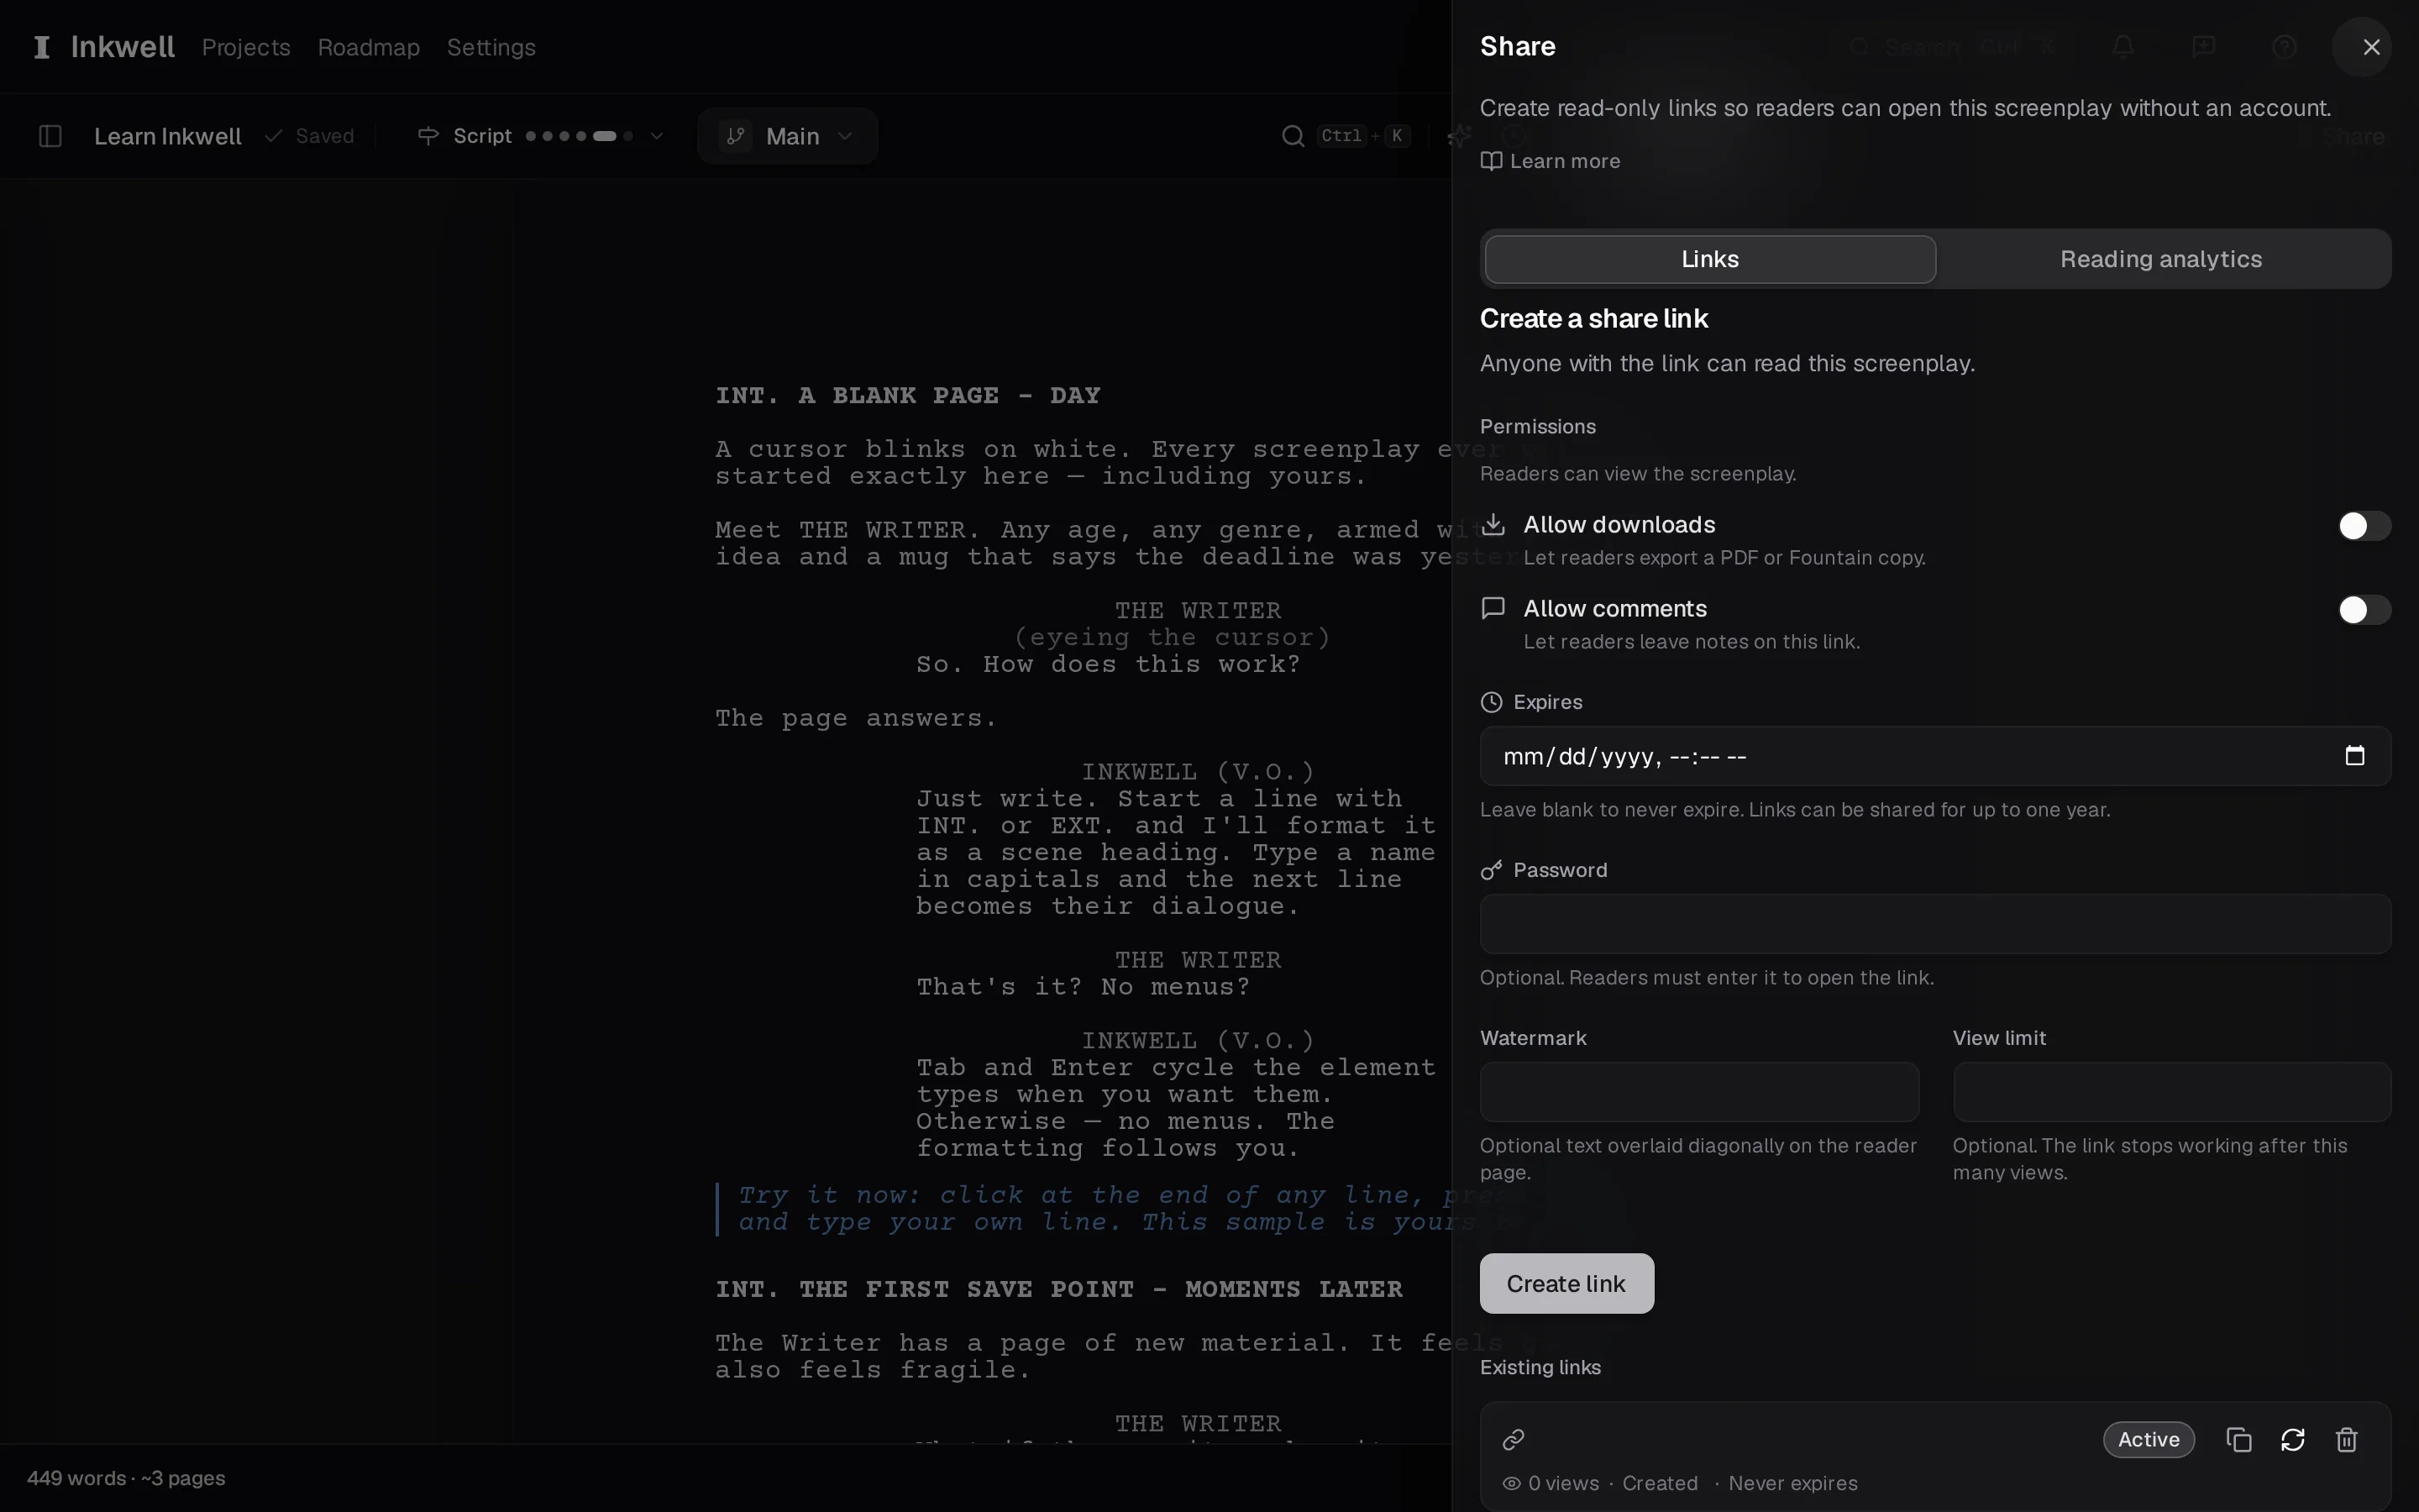Click the Create link button

(x=1566, y=1283)
